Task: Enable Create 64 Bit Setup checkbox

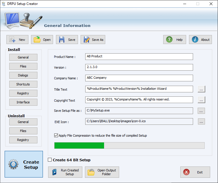Action: tap(50, 160)
